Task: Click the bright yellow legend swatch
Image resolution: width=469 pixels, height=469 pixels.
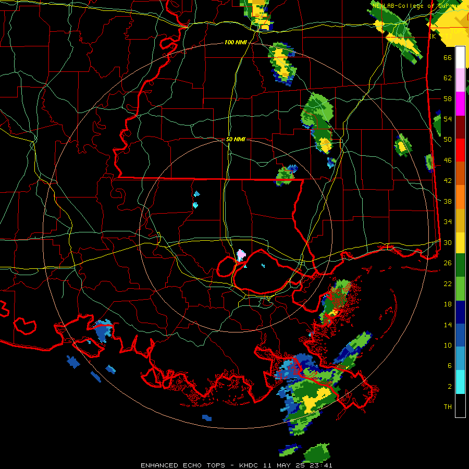Action: (x=460, y=243)
